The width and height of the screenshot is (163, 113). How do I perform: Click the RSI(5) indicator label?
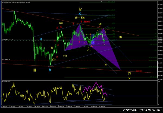click(7, 82)
